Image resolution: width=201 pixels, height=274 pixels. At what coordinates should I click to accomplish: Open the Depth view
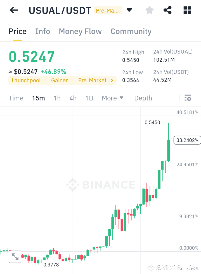[x=143, y=98]
